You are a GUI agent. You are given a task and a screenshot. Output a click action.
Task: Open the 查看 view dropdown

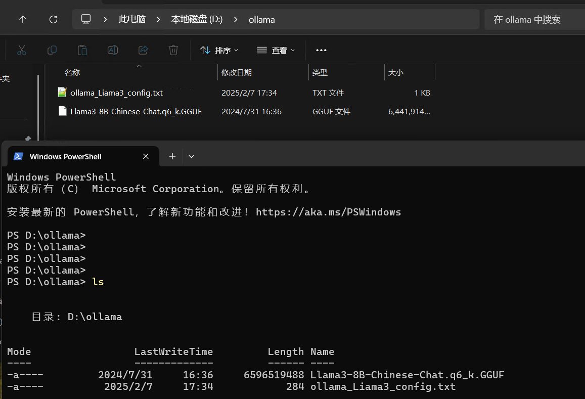276,50
